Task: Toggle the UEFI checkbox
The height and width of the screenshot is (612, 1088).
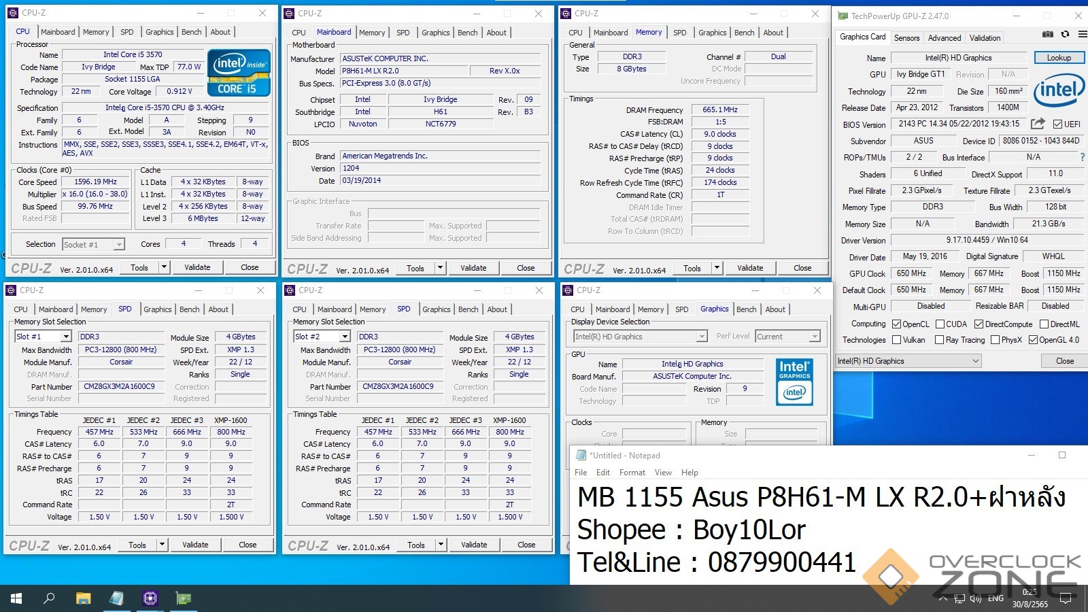Action: tap(1057, 124)
